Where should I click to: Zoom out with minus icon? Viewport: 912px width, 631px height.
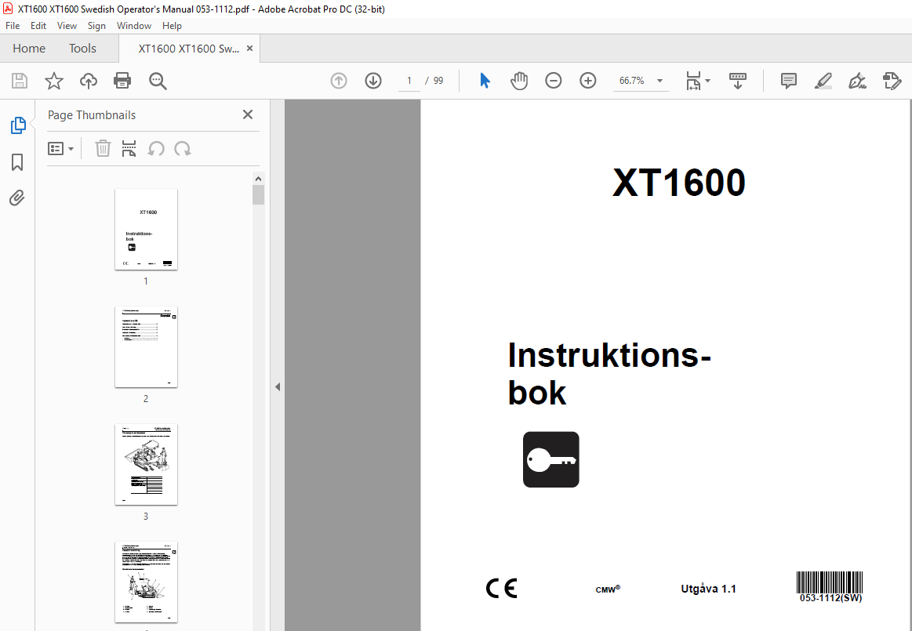pos(553,81)
